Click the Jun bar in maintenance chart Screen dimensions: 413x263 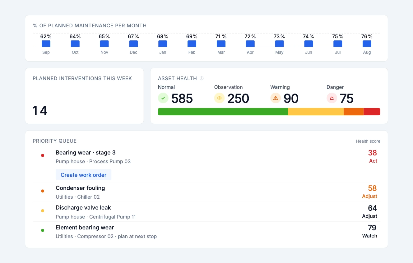309,44
